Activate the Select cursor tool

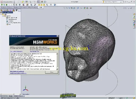tap(38, 2)
